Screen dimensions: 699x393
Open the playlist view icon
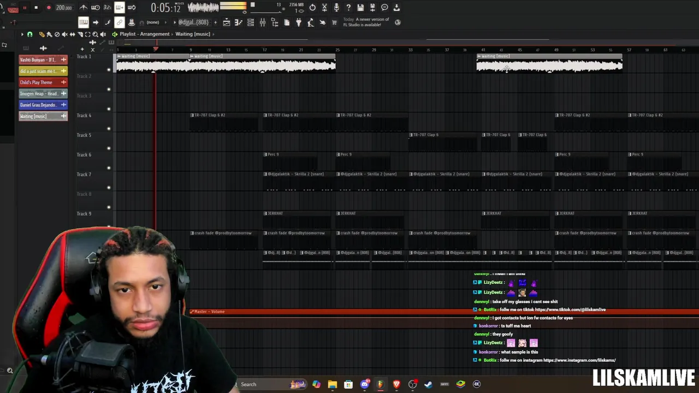(227, 22)
